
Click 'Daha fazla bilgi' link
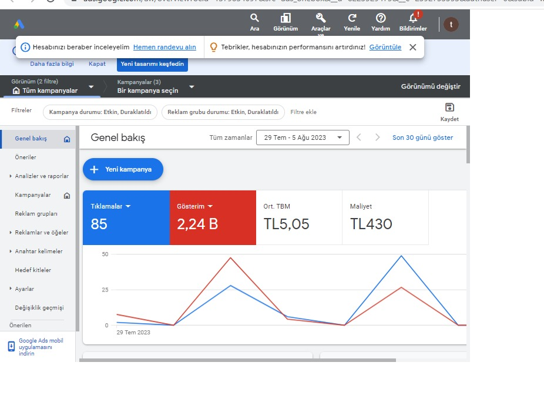pyautogui.click(x=52, y=64)
